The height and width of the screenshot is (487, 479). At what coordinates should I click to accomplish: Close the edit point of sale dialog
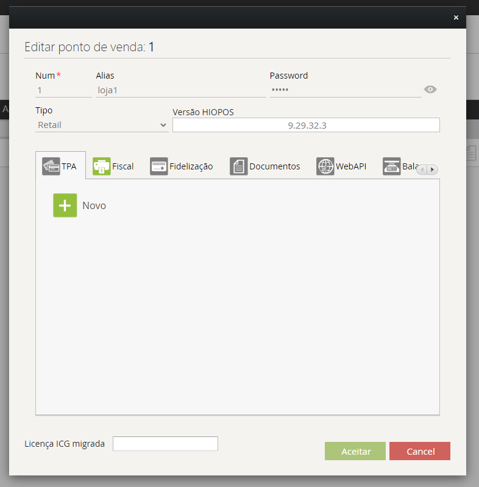point(456,18)
